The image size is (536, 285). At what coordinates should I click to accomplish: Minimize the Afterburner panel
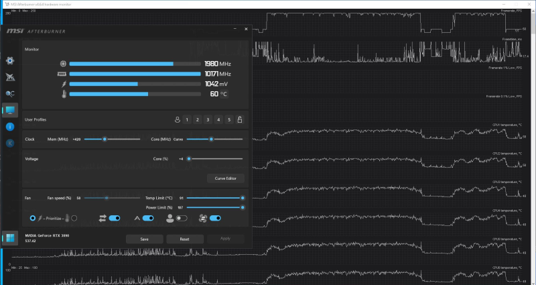[235, 29]
